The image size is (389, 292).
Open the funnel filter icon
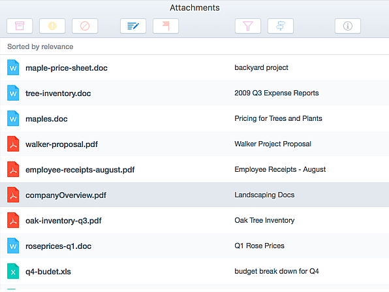point(248,26)
